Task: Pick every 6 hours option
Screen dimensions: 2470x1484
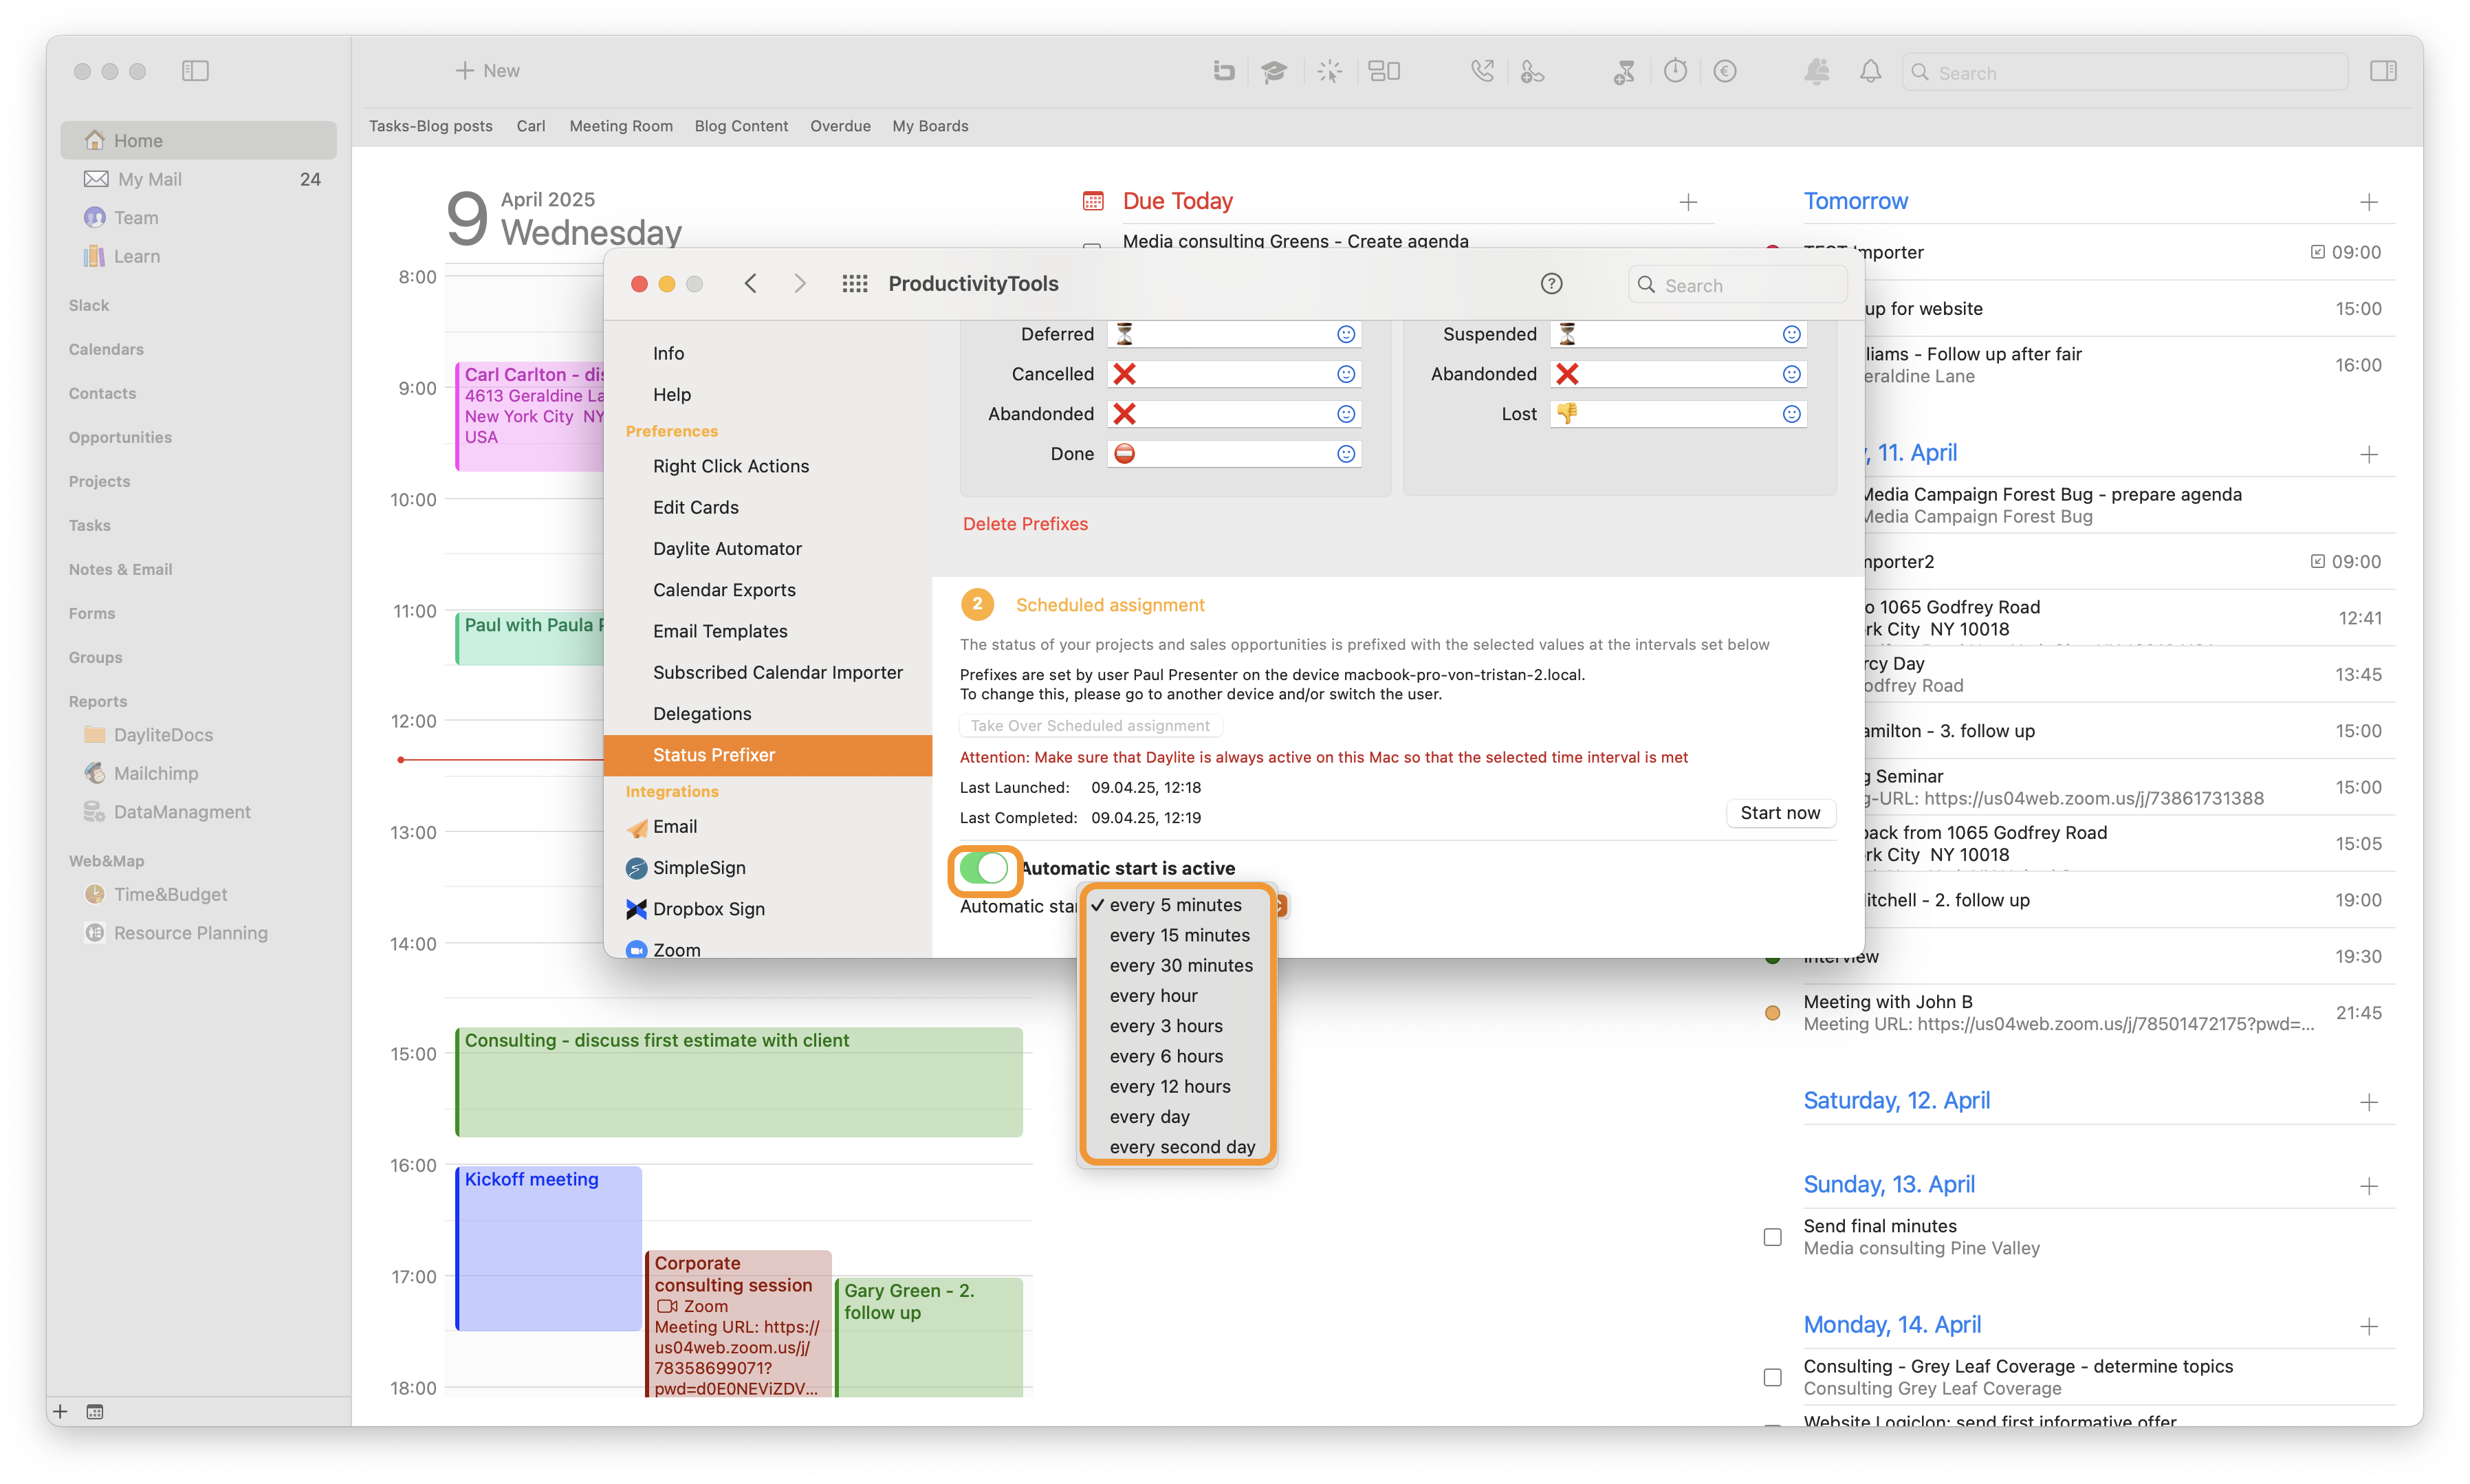Action: (1178, 1056)
